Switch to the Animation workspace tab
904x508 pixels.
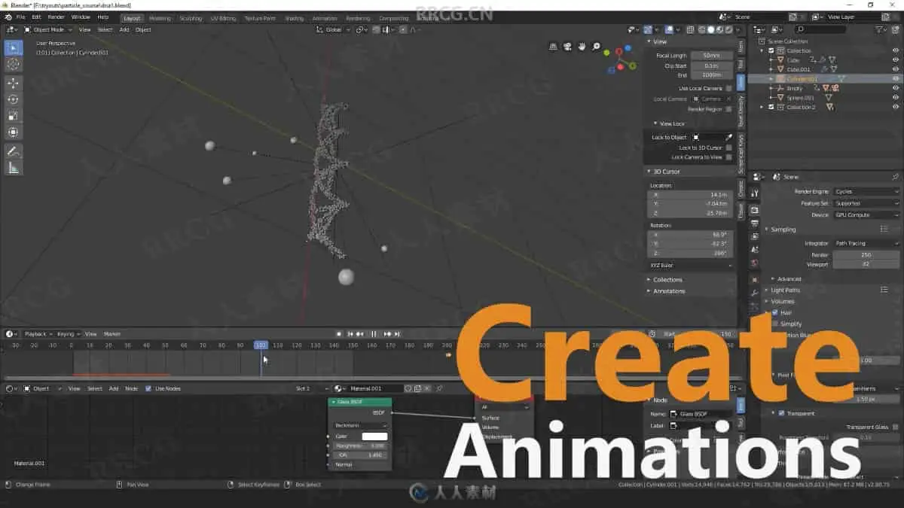point(325,18)
